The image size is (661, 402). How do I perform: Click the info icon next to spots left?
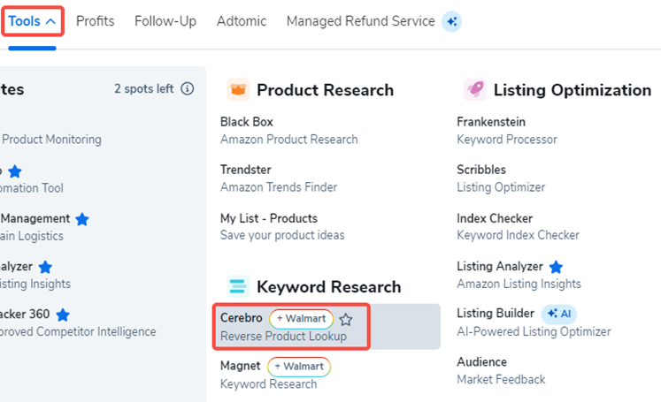188,89
